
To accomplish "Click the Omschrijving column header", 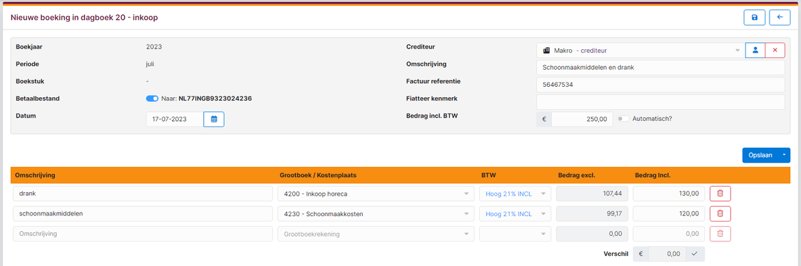I will tap(35, 175).
